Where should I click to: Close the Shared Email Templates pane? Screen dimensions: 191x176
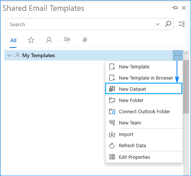(184, 8)
